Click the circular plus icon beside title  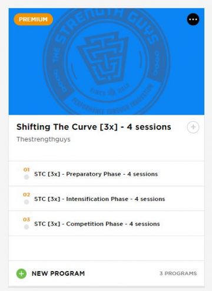(193, 127)
